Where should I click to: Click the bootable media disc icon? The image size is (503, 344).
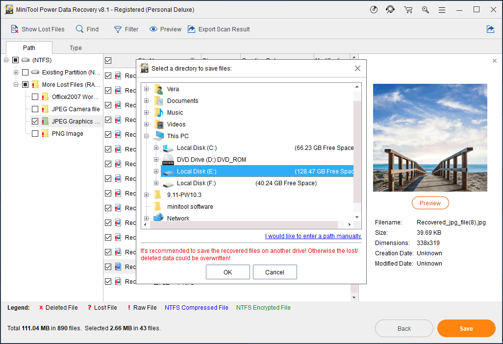(x=374, y=10)
